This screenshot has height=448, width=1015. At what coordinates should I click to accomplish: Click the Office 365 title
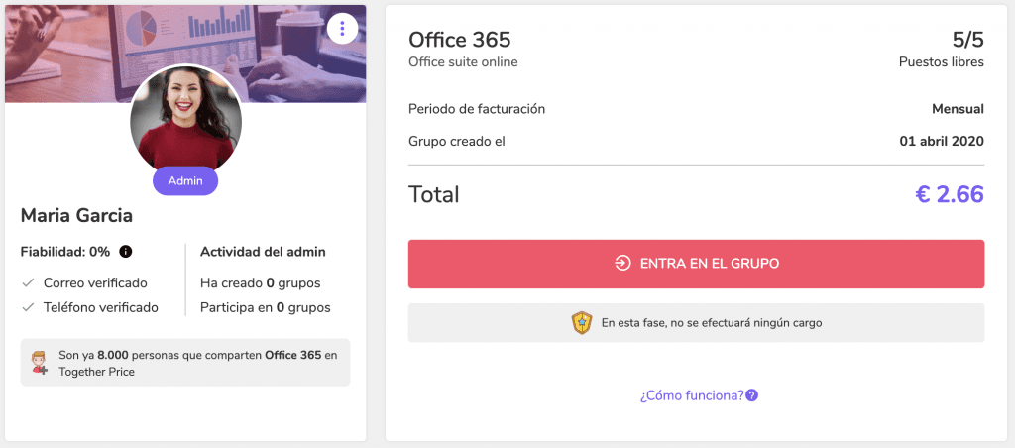460,40
